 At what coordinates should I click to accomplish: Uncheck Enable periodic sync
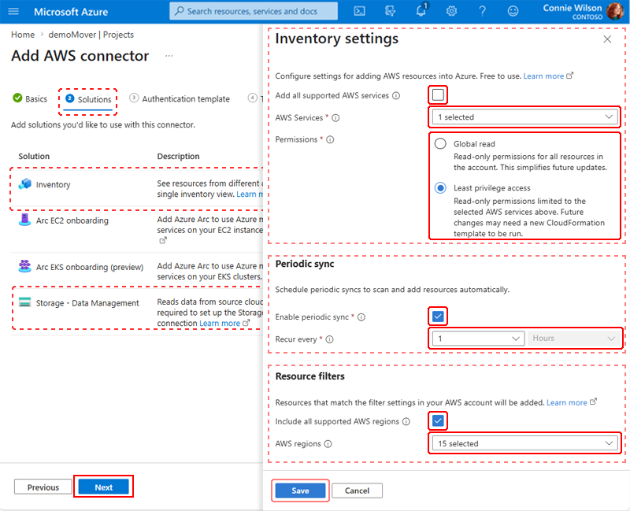[438, 317]
